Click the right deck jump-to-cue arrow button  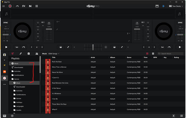[169, 47]
